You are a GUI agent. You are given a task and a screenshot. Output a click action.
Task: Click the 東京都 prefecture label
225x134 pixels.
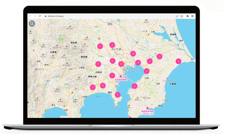(84, 57)
